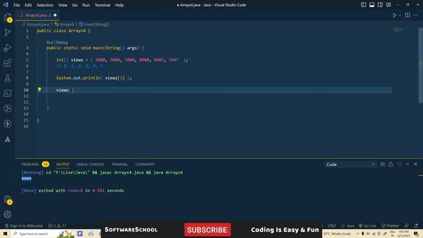The height and width of the screenshot is (238, 423).
Task: Toggle the primary side bar layout icon
Action: coord(364,5)
